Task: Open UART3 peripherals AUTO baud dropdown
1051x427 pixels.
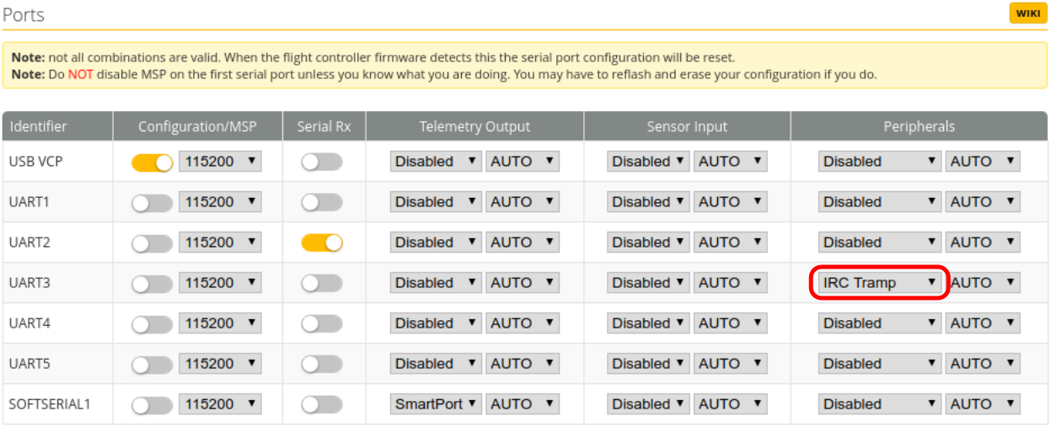Action: (983, 283)
